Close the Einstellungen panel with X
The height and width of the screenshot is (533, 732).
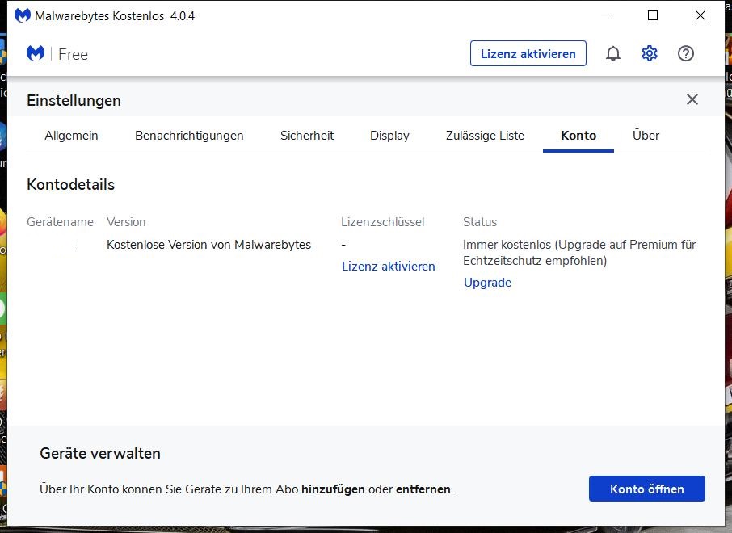692,99
